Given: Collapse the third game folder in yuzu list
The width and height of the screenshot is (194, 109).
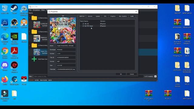Looking at the screenshot, I should [x=30, y=45].
